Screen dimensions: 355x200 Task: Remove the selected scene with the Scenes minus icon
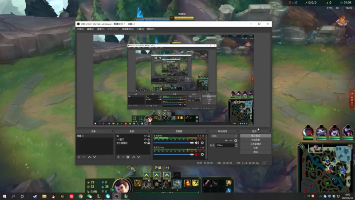(x=84, y=157)
